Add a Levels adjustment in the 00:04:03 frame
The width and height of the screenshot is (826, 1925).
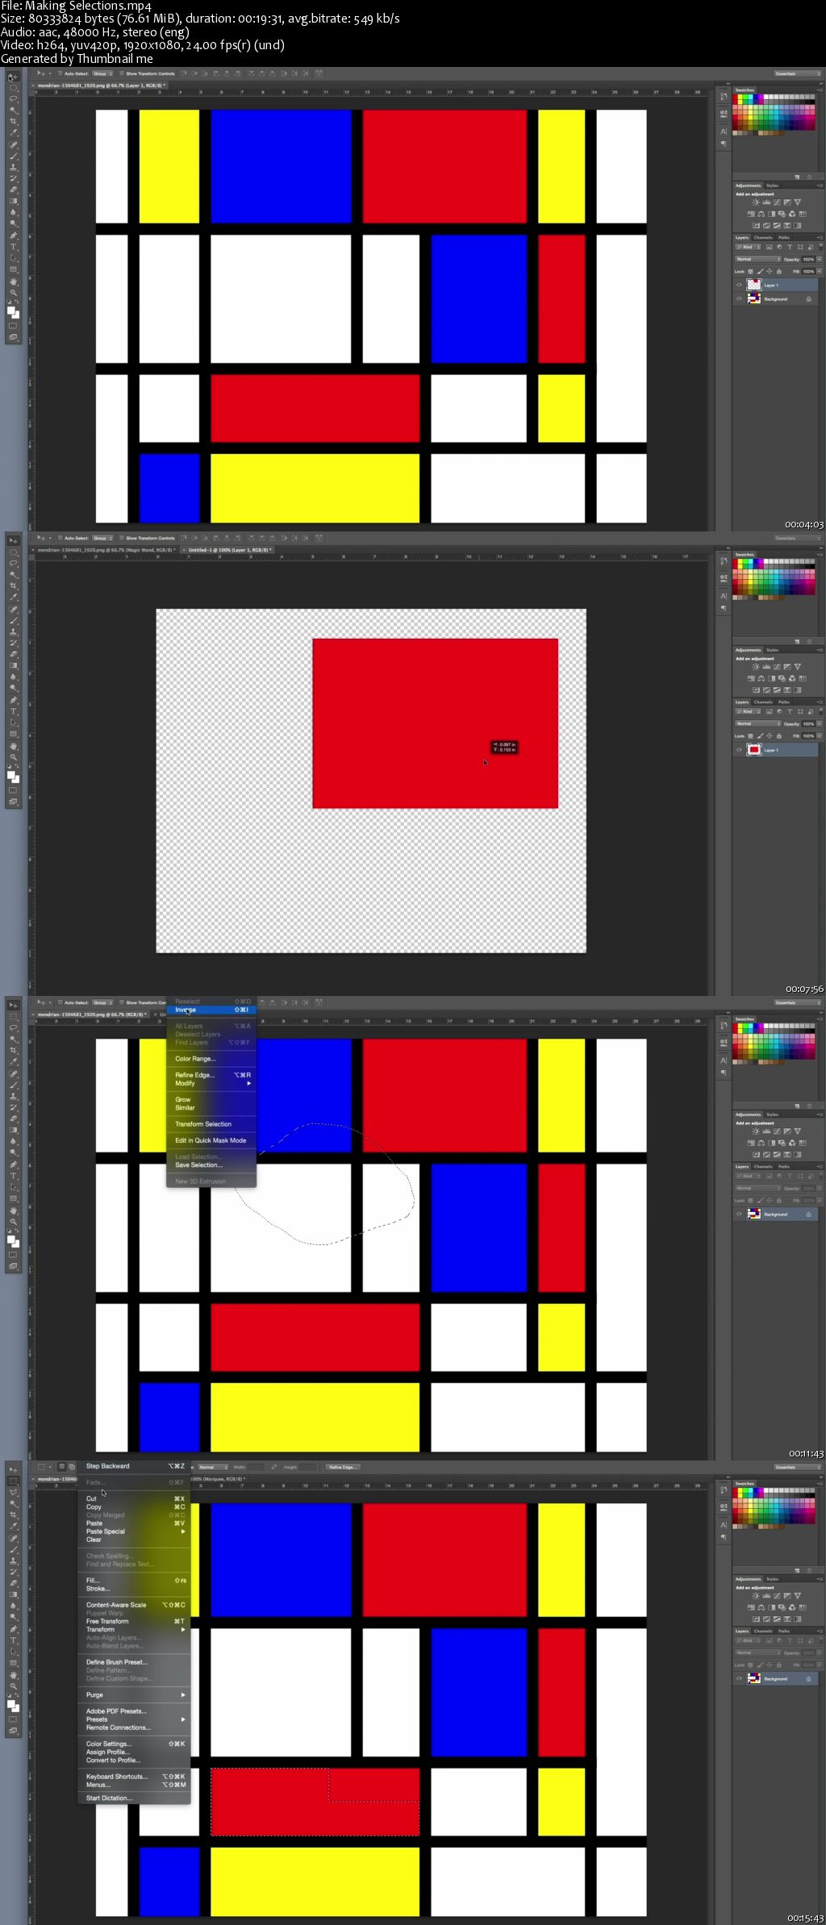click(766, 202)
